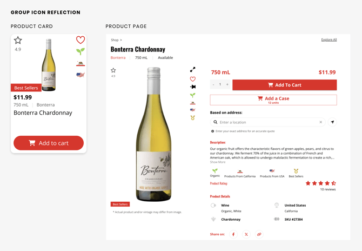Screen dimensions: 362x251
Task: Click the heart favorite icon on product card
Action: pos(81,40)
